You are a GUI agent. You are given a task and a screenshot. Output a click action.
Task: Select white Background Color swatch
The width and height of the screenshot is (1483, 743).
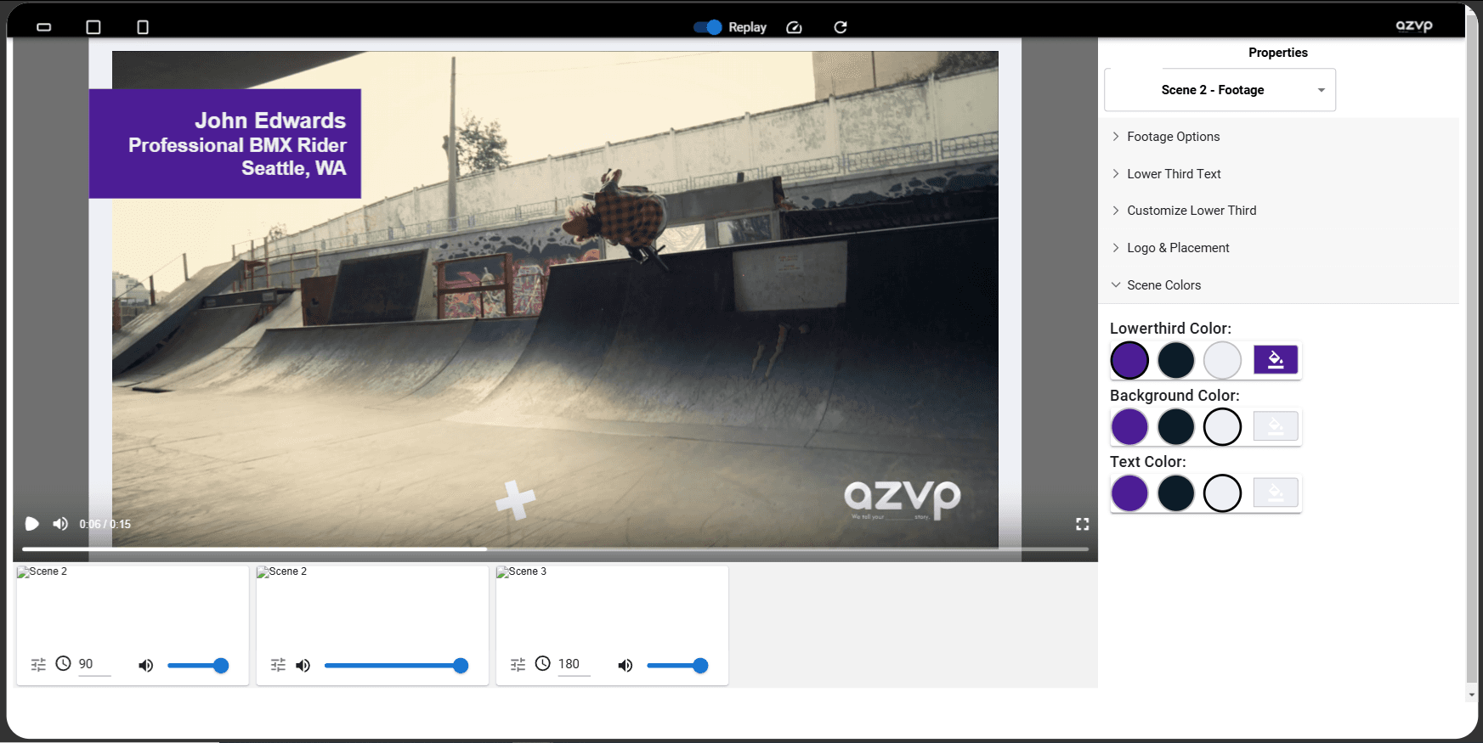pos(1223,426)
